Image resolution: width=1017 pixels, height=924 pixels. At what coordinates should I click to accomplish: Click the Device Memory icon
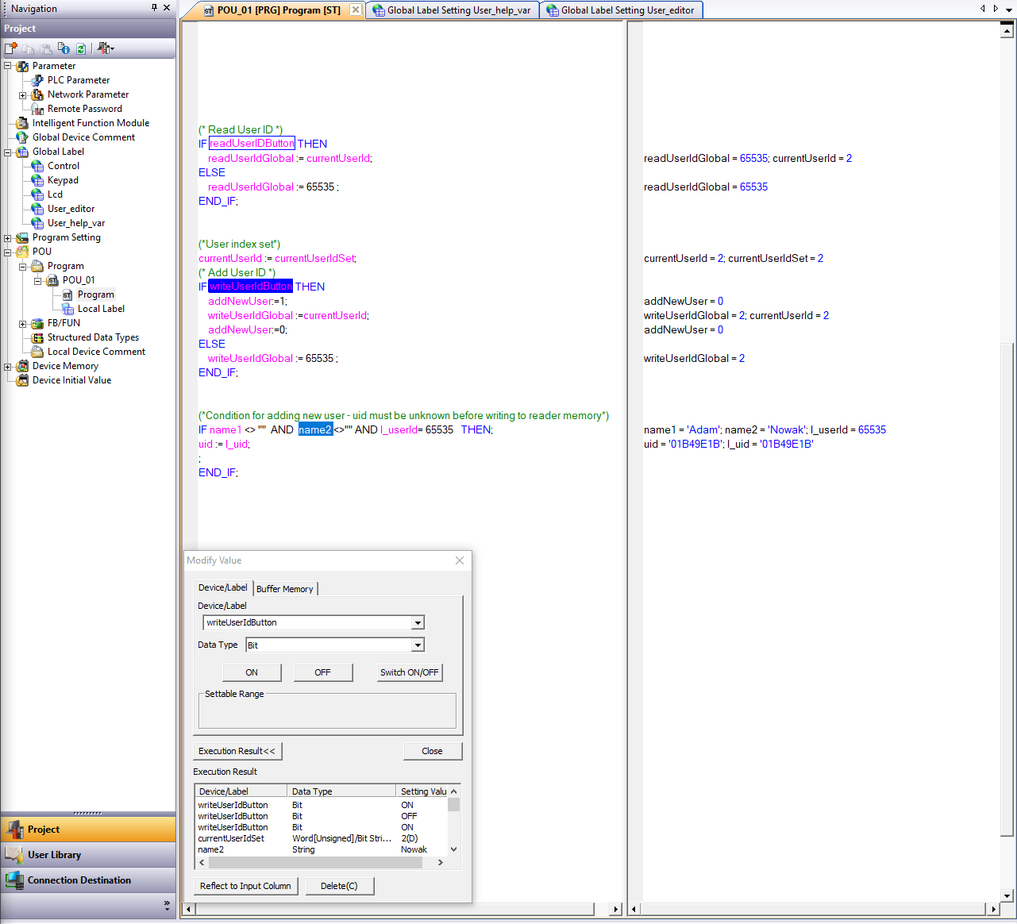click(22, 366)
